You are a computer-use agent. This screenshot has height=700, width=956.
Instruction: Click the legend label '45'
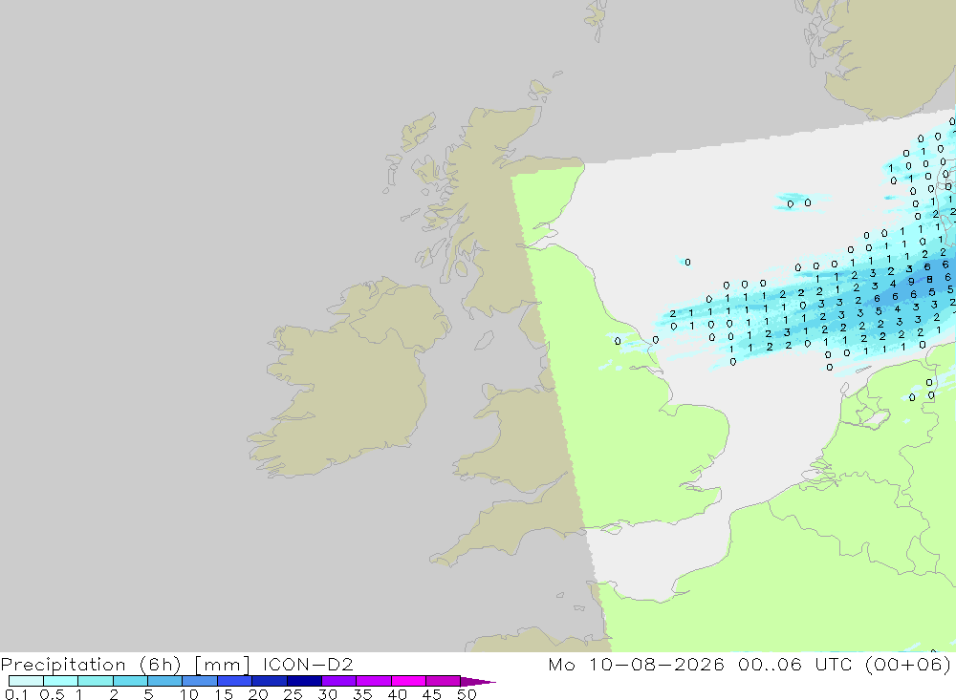432,694
